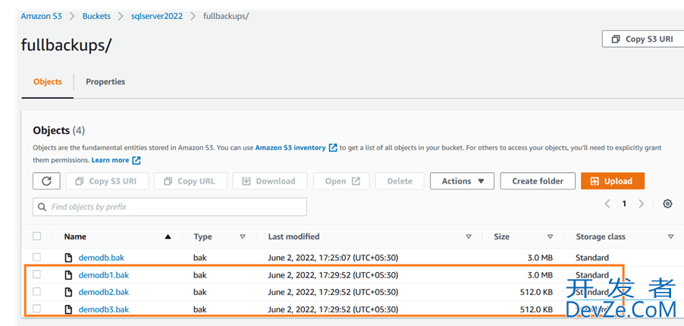
Task: Click external link icon after Learn more
Action: 136,160
